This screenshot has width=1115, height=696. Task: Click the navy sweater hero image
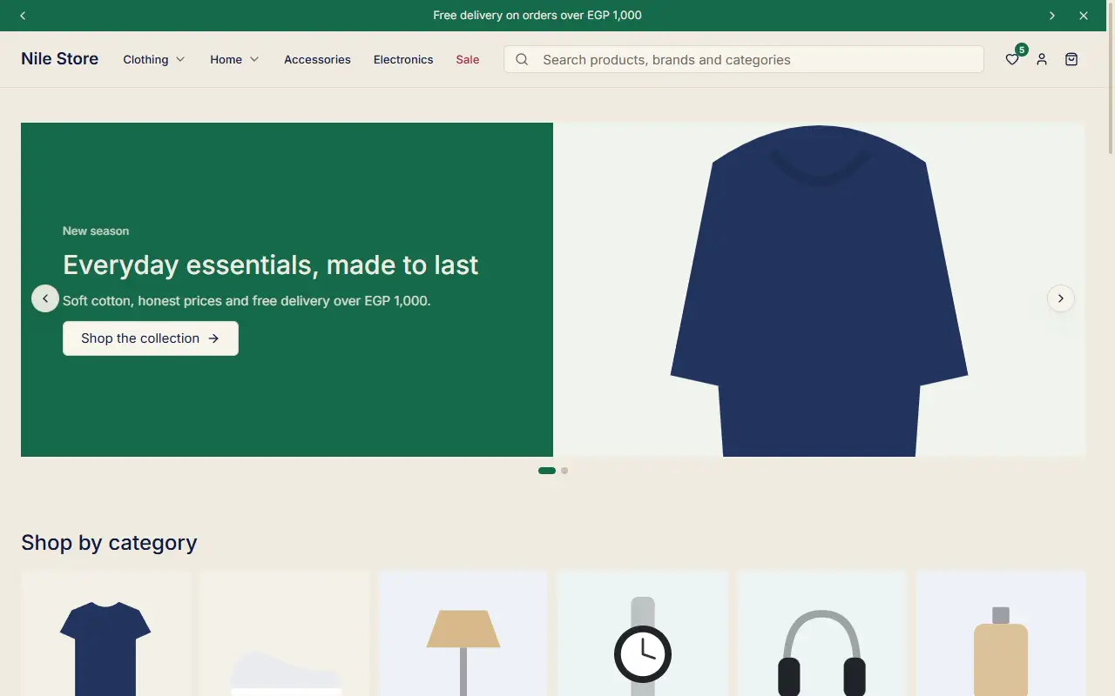coord(820,290)
